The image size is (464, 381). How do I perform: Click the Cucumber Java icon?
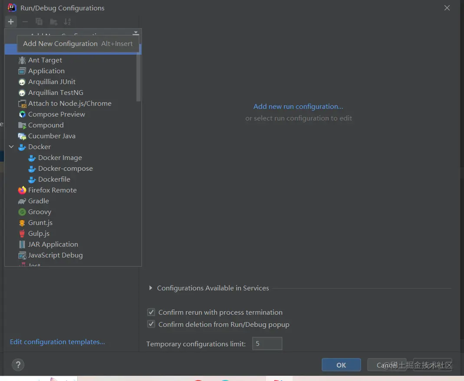[x=22, y=136]
